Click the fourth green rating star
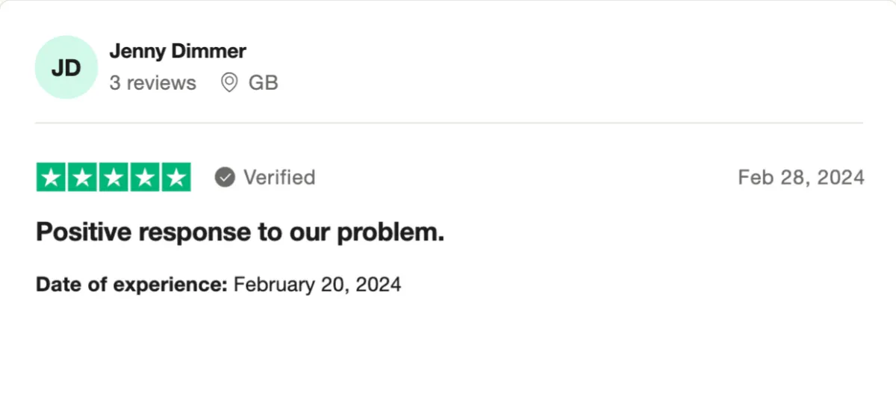The image size is (896, 402). tap(145, 177)
